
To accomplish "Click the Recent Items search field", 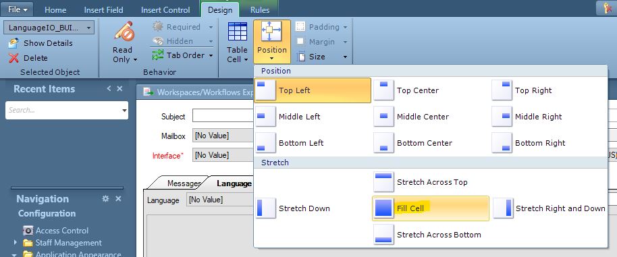I will pos(67,110).
